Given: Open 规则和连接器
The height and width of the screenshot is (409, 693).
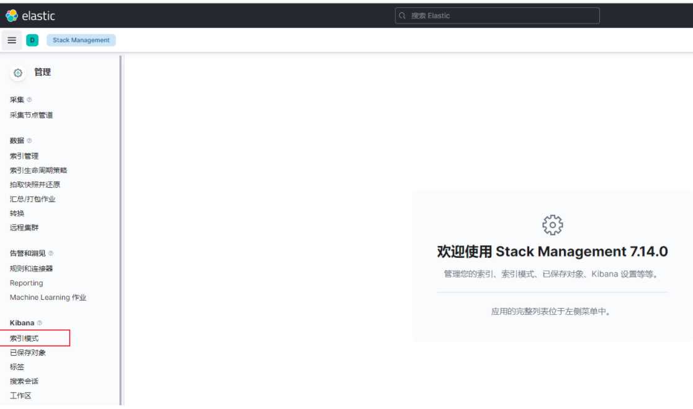Looking at the screenshot, I should (32, 268).
